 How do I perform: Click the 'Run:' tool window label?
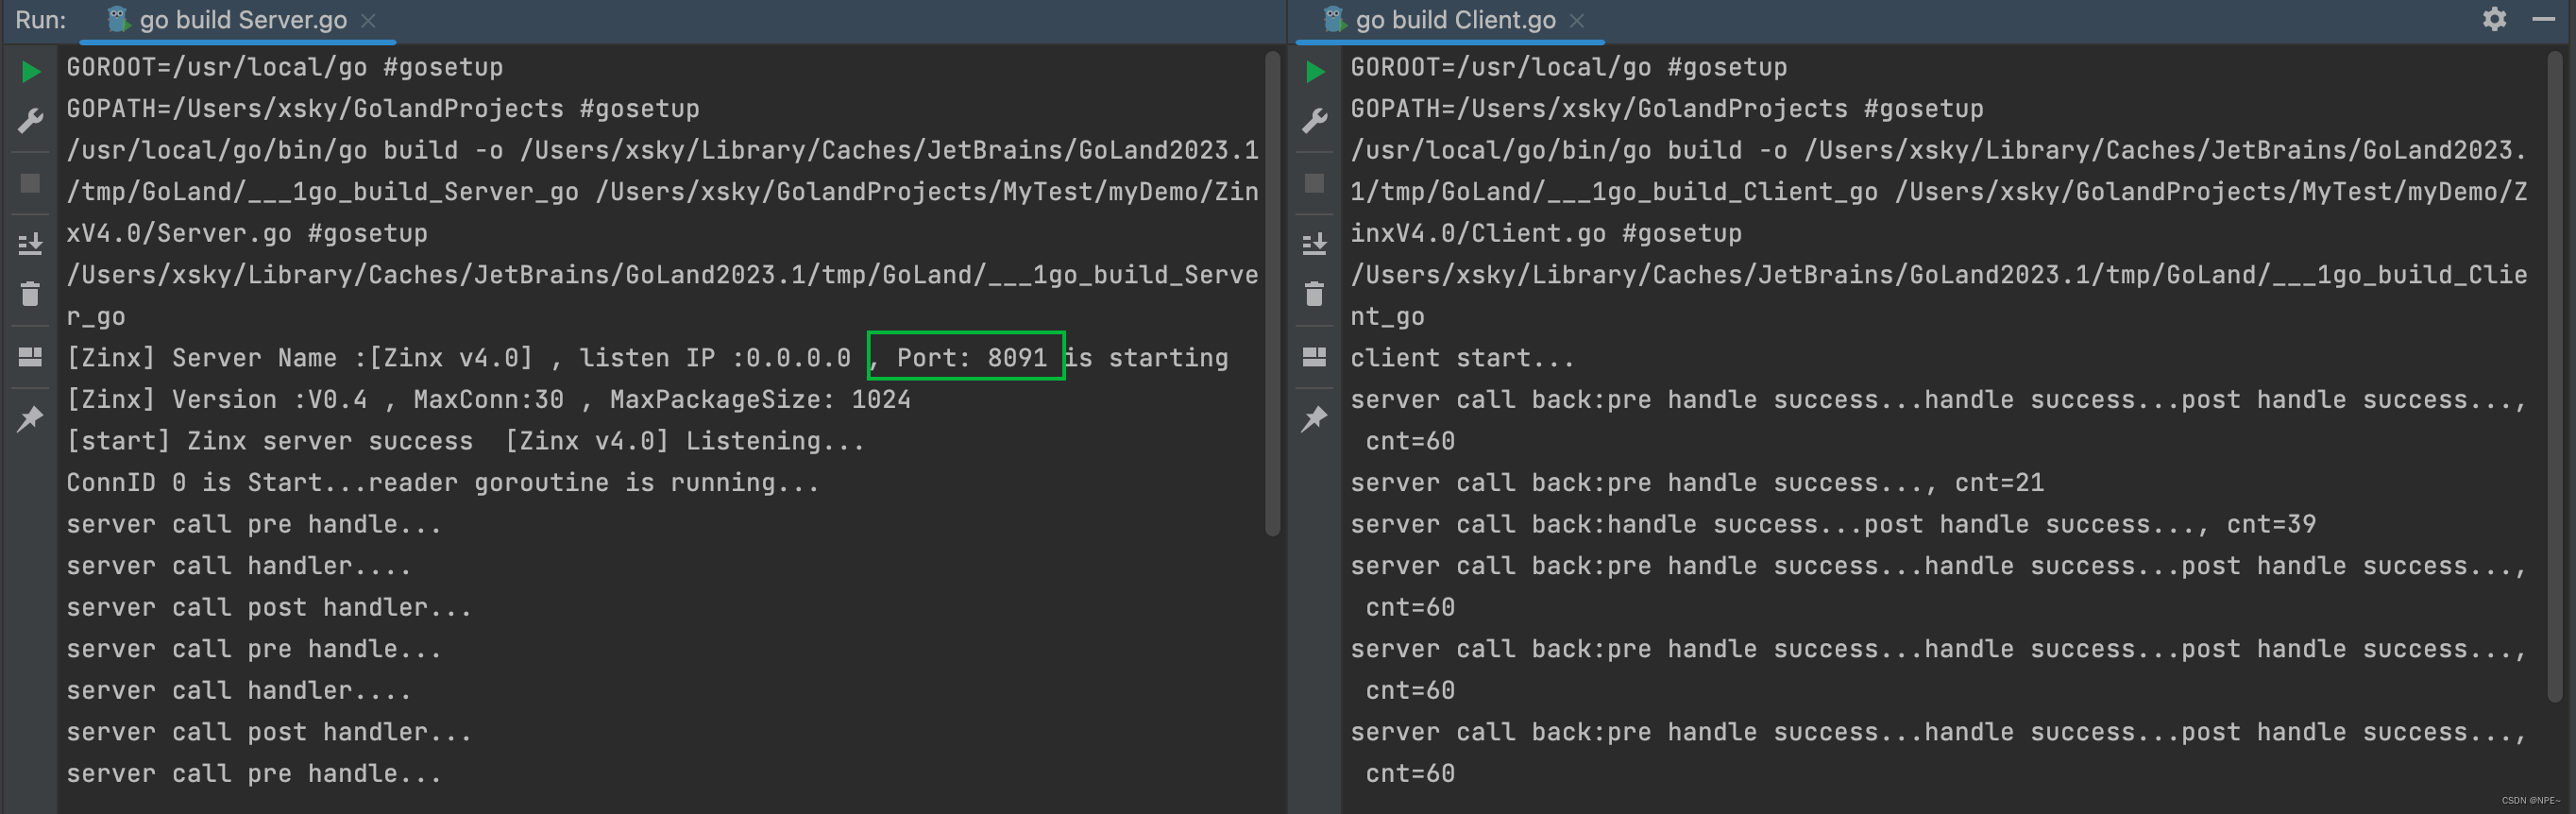pos(40,20)
